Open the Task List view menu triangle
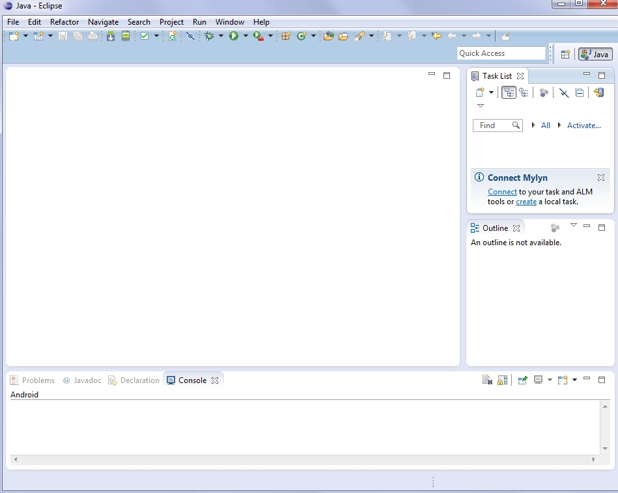The height and width of the screenshot is (493, 618). point(481,105)
